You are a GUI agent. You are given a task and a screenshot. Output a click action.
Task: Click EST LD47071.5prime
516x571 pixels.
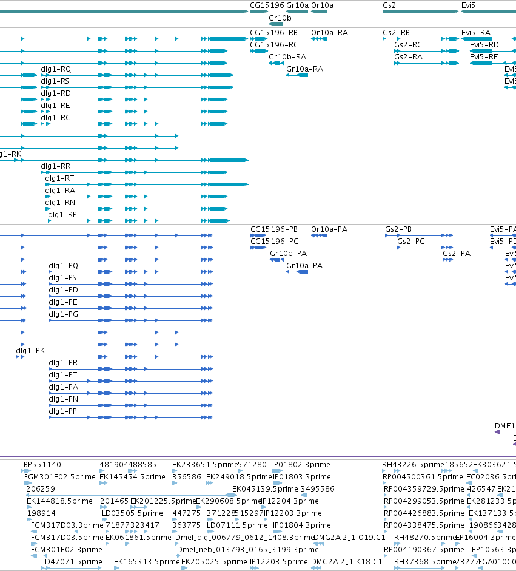[x=72, y=562]
